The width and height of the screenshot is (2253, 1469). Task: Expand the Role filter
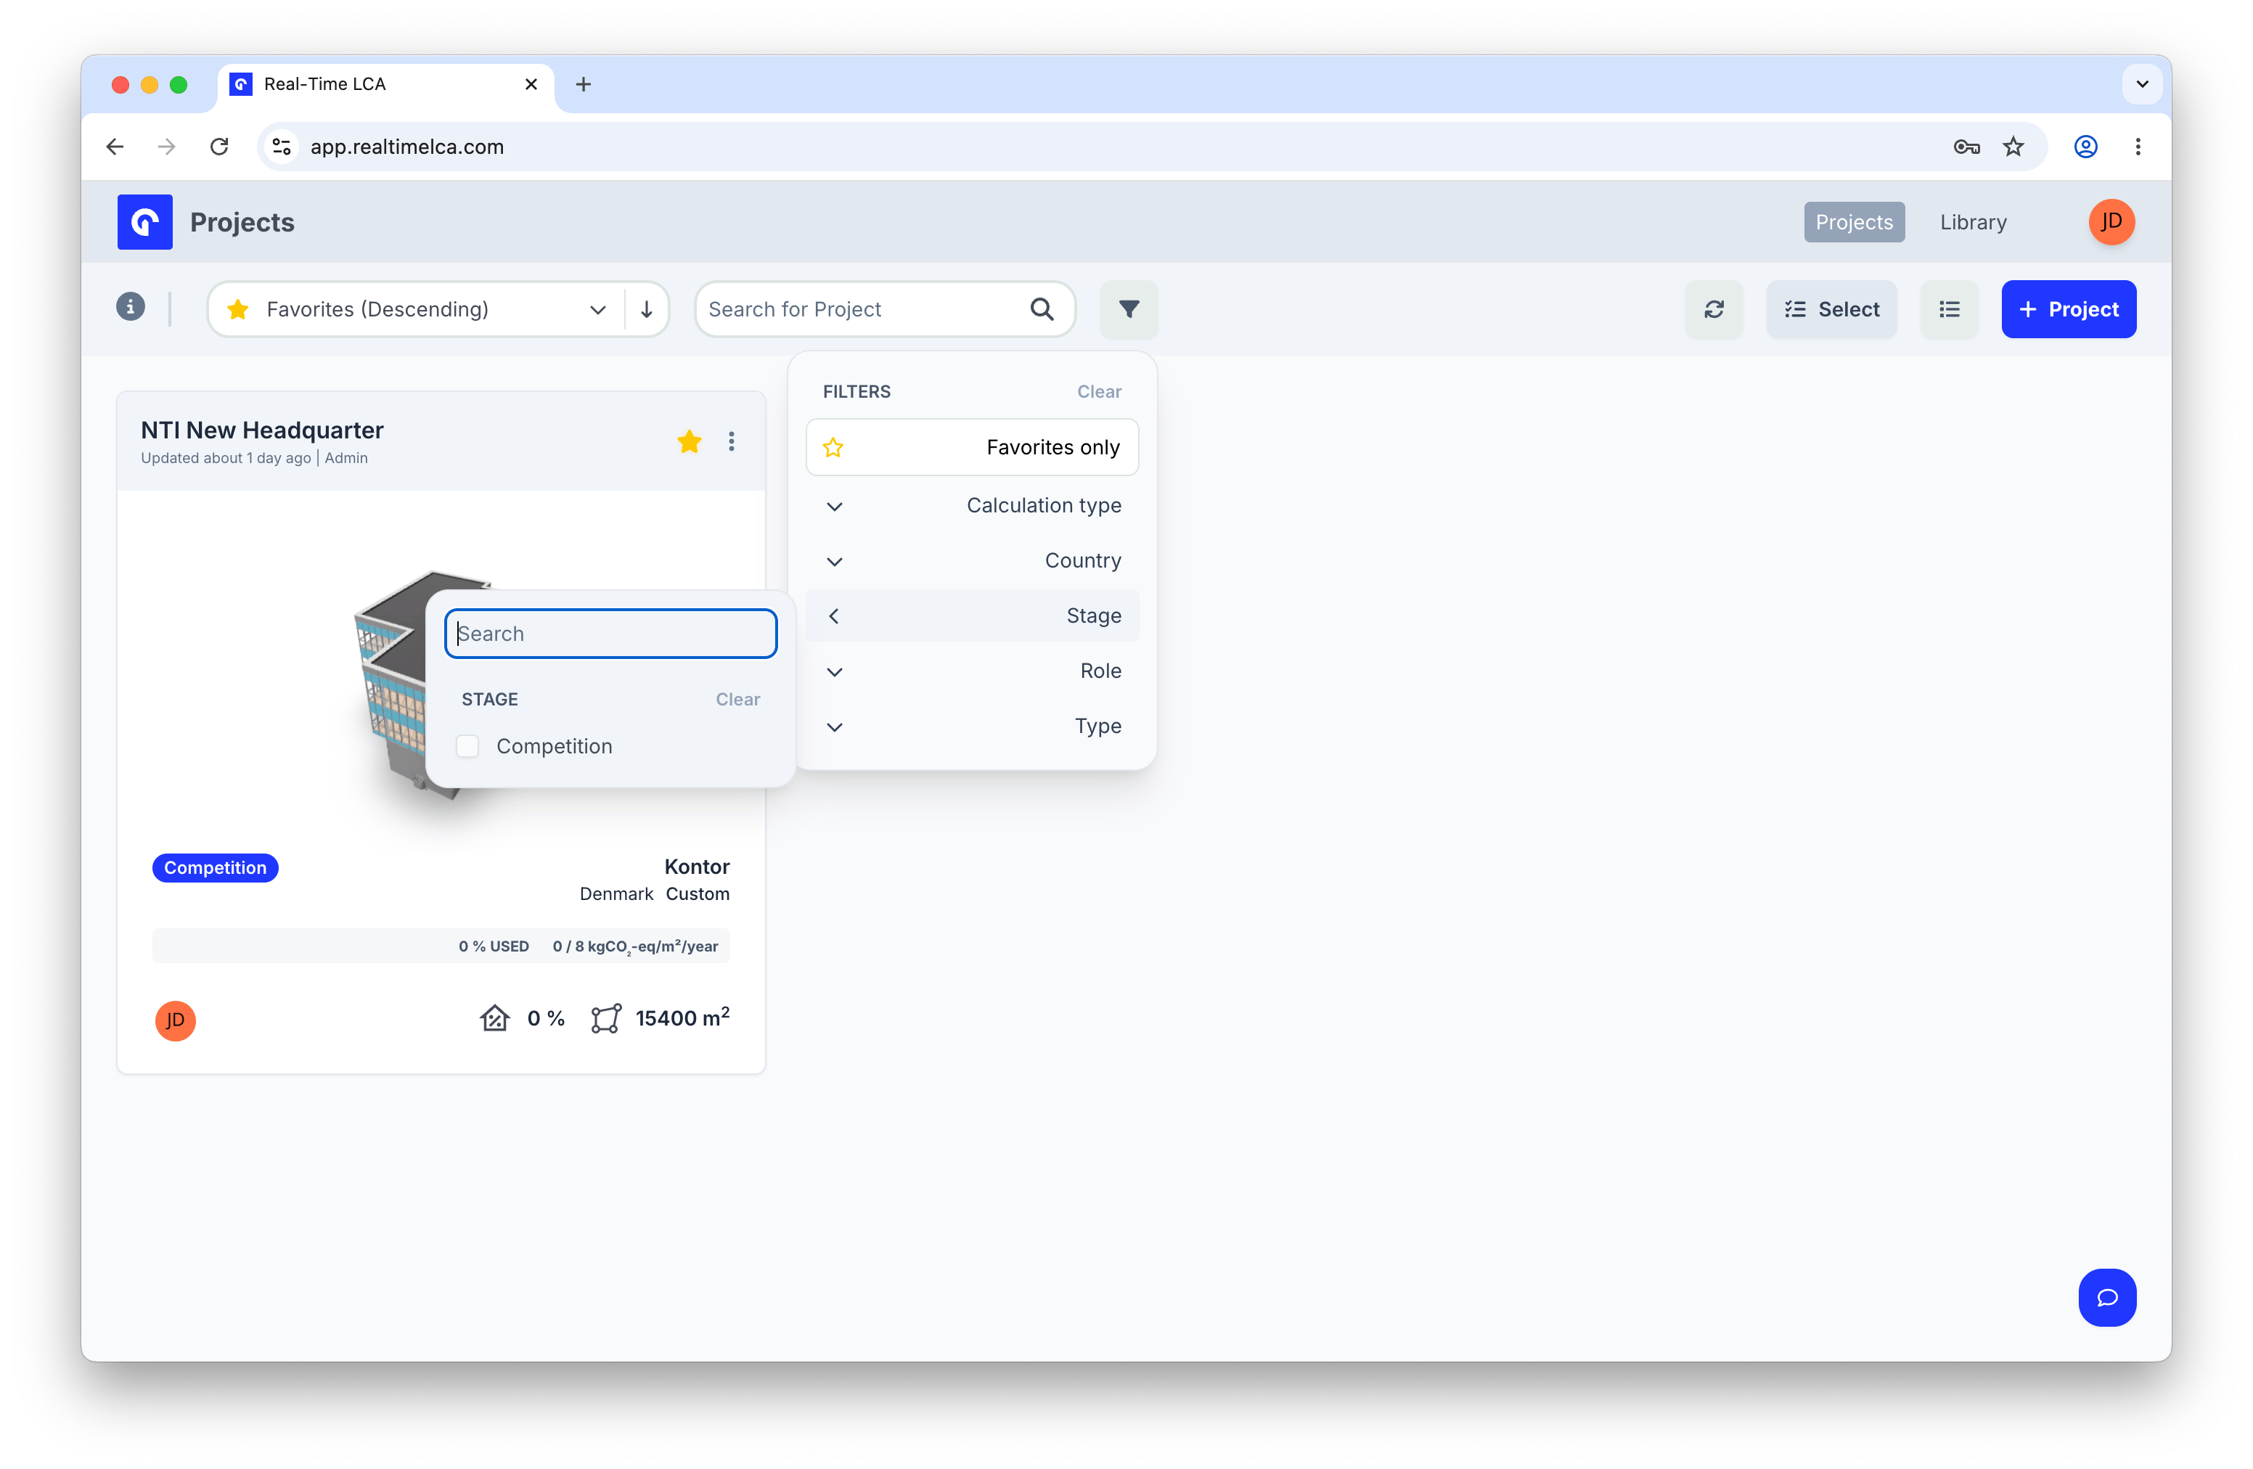(971, 671)
